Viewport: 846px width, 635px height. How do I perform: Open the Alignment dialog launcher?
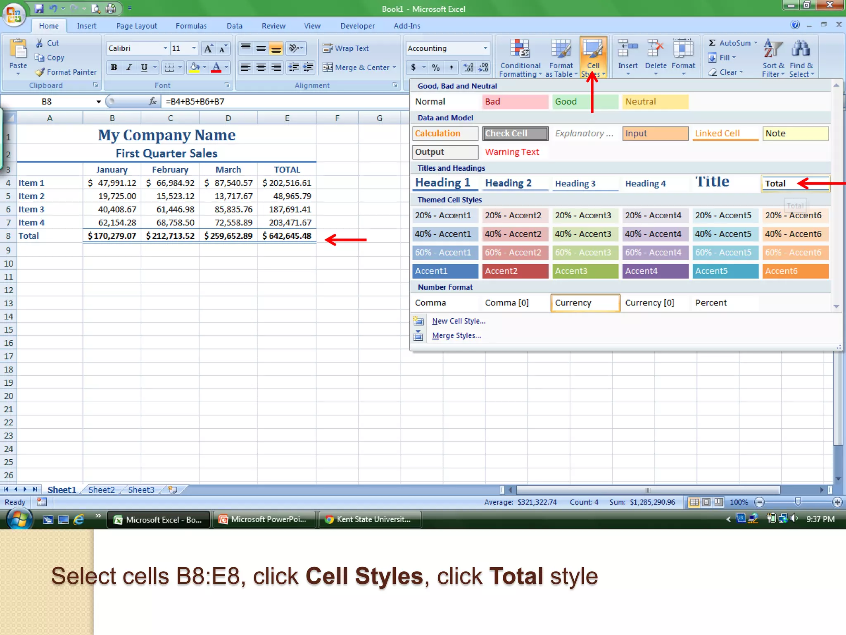tap(395, 85)
